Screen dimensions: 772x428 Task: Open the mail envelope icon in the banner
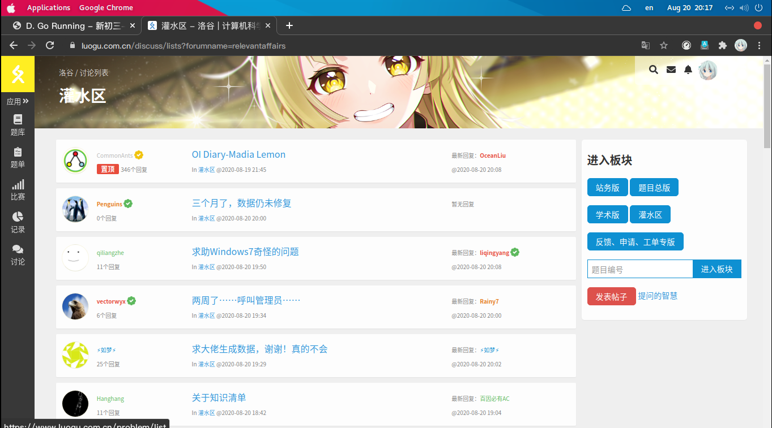tap(671, 70)
